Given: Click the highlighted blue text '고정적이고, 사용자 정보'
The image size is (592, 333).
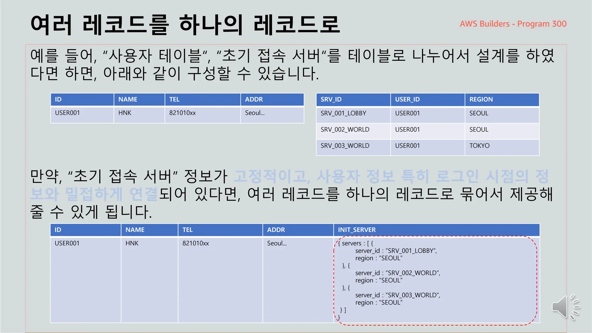Looking at the screenshot, I should [314, 176].
